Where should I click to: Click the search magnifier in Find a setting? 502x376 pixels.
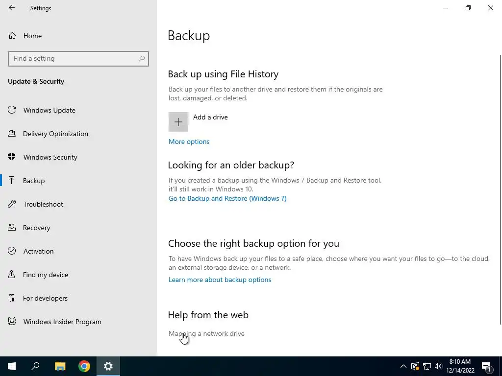coord(142,59)
